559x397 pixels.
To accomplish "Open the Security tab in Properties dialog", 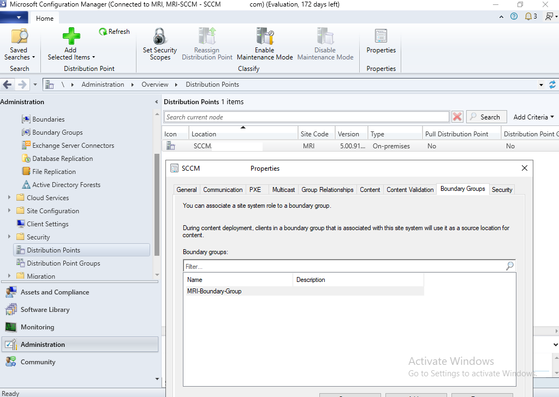I will [x=502, y=190].
